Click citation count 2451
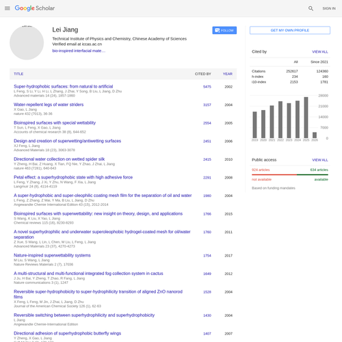The width and height of the screenshot is (342, 342). (207, 142)
